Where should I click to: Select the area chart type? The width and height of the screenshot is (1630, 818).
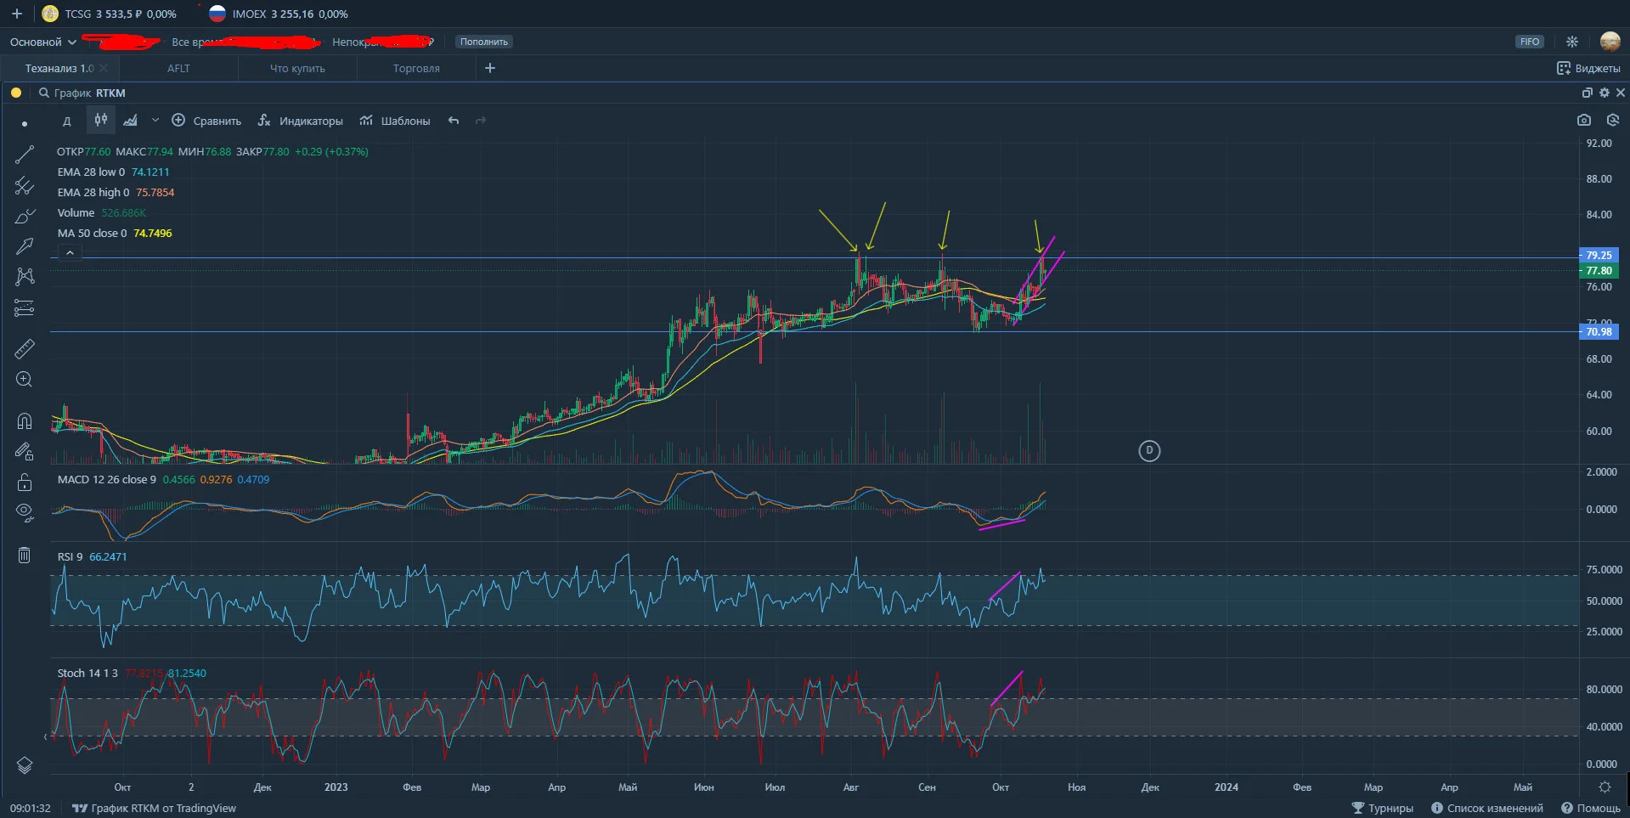pyautogui.click(x=130, y=121)
